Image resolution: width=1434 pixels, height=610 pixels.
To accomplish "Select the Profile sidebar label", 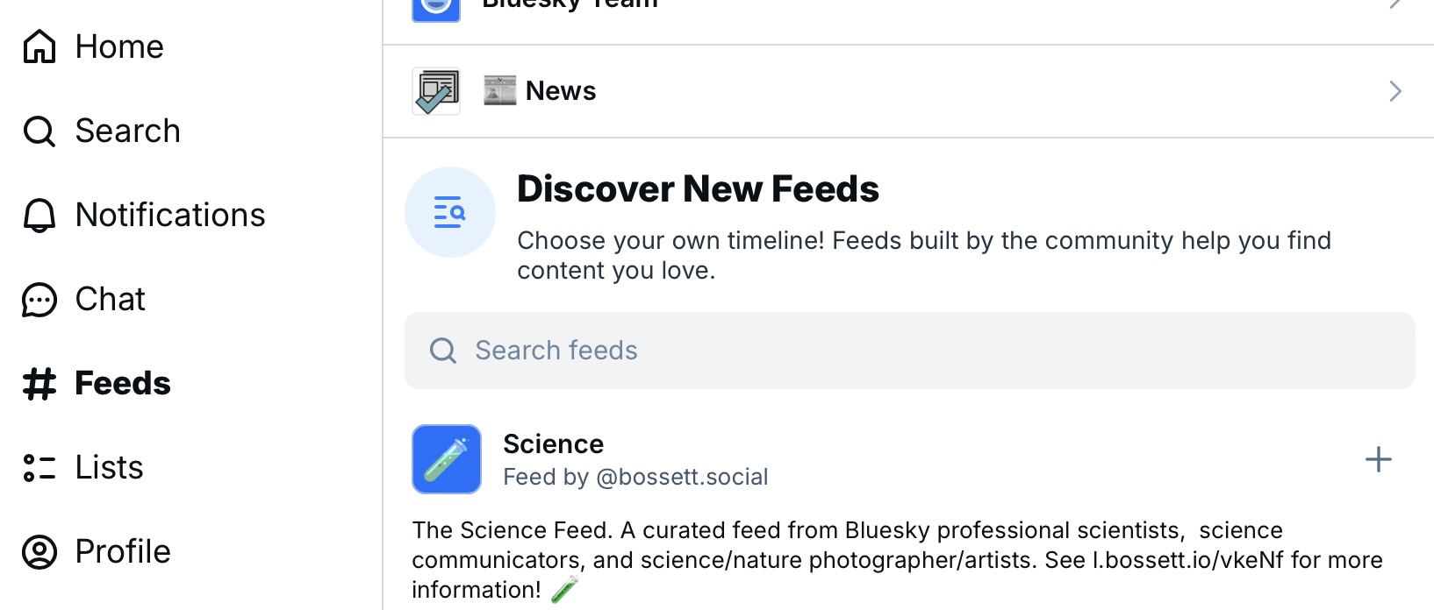I will click(123, 551).
